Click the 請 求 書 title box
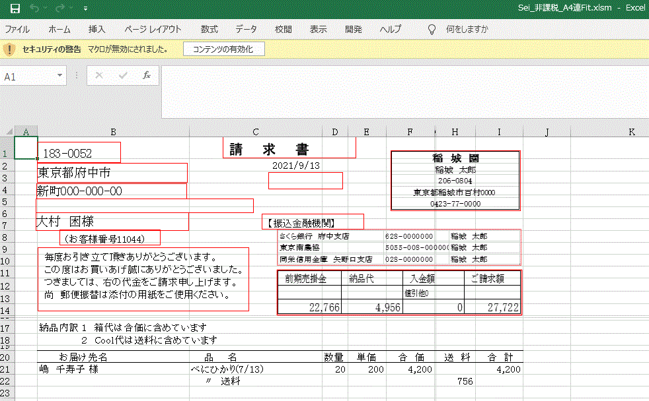 point(289,148)
